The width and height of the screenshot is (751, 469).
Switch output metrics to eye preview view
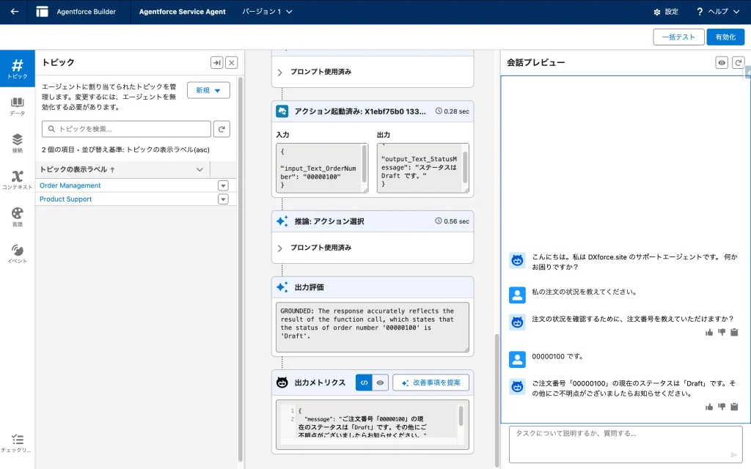380,383
